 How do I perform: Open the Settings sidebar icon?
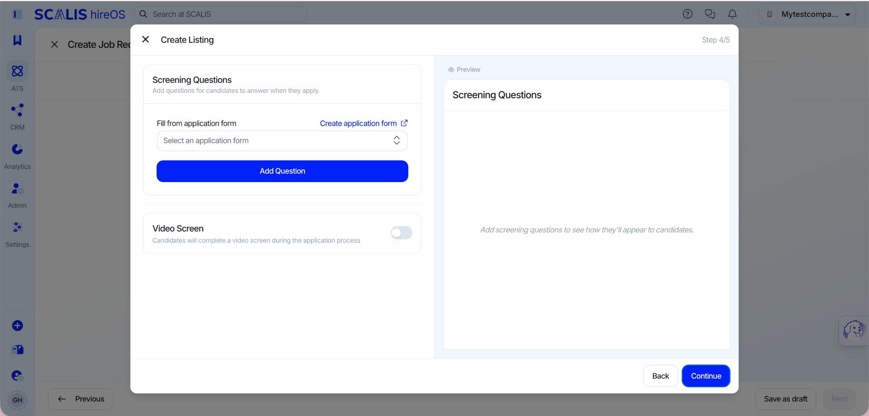(17, 227)
